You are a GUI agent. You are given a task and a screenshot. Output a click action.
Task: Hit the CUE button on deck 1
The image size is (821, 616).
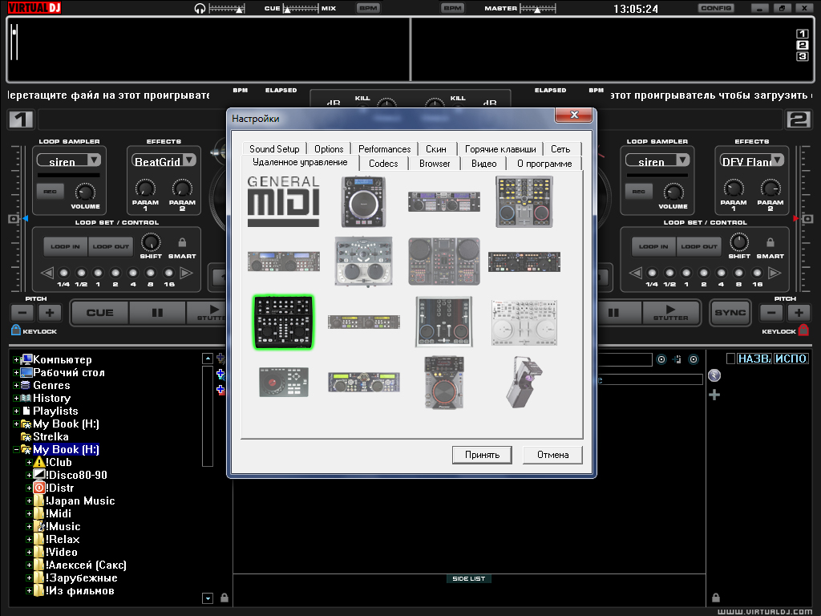click(99, 313)
